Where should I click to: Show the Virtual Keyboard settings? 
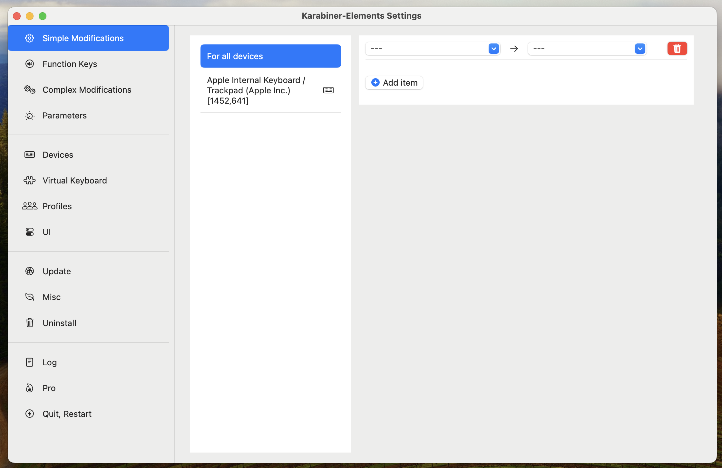click(x=88, y=180)
